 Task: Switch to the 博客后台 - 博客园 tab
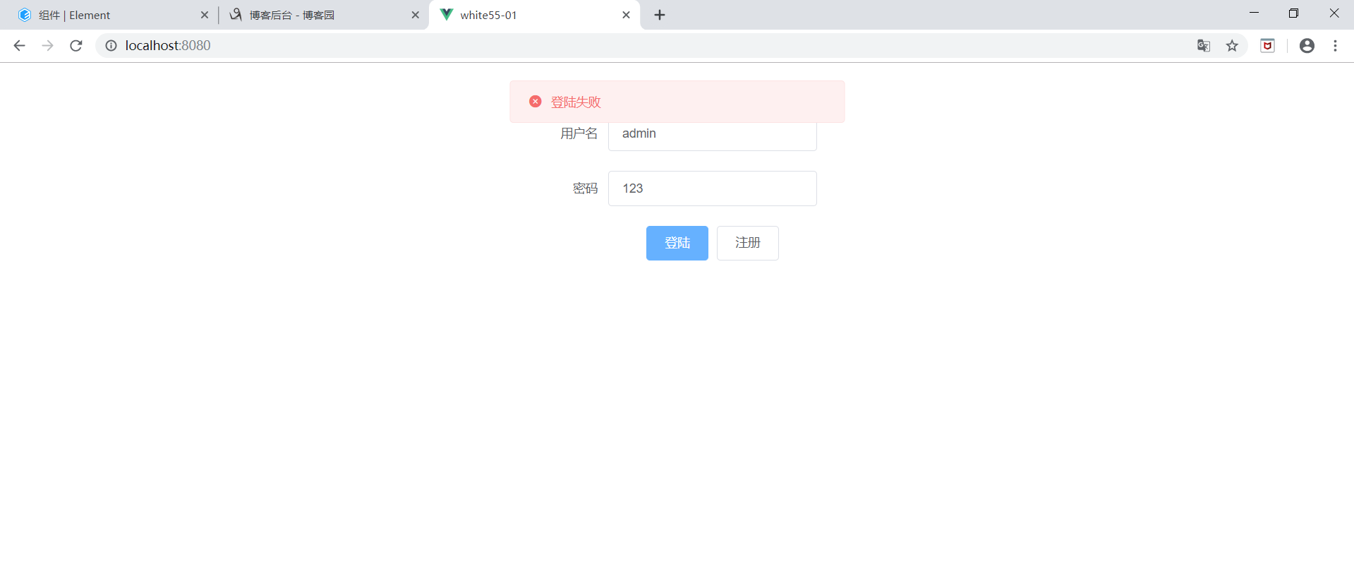323,15
